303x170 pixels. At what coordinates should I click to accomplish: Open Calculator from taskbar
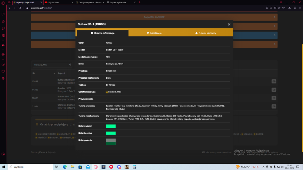(x=134, y=167)
